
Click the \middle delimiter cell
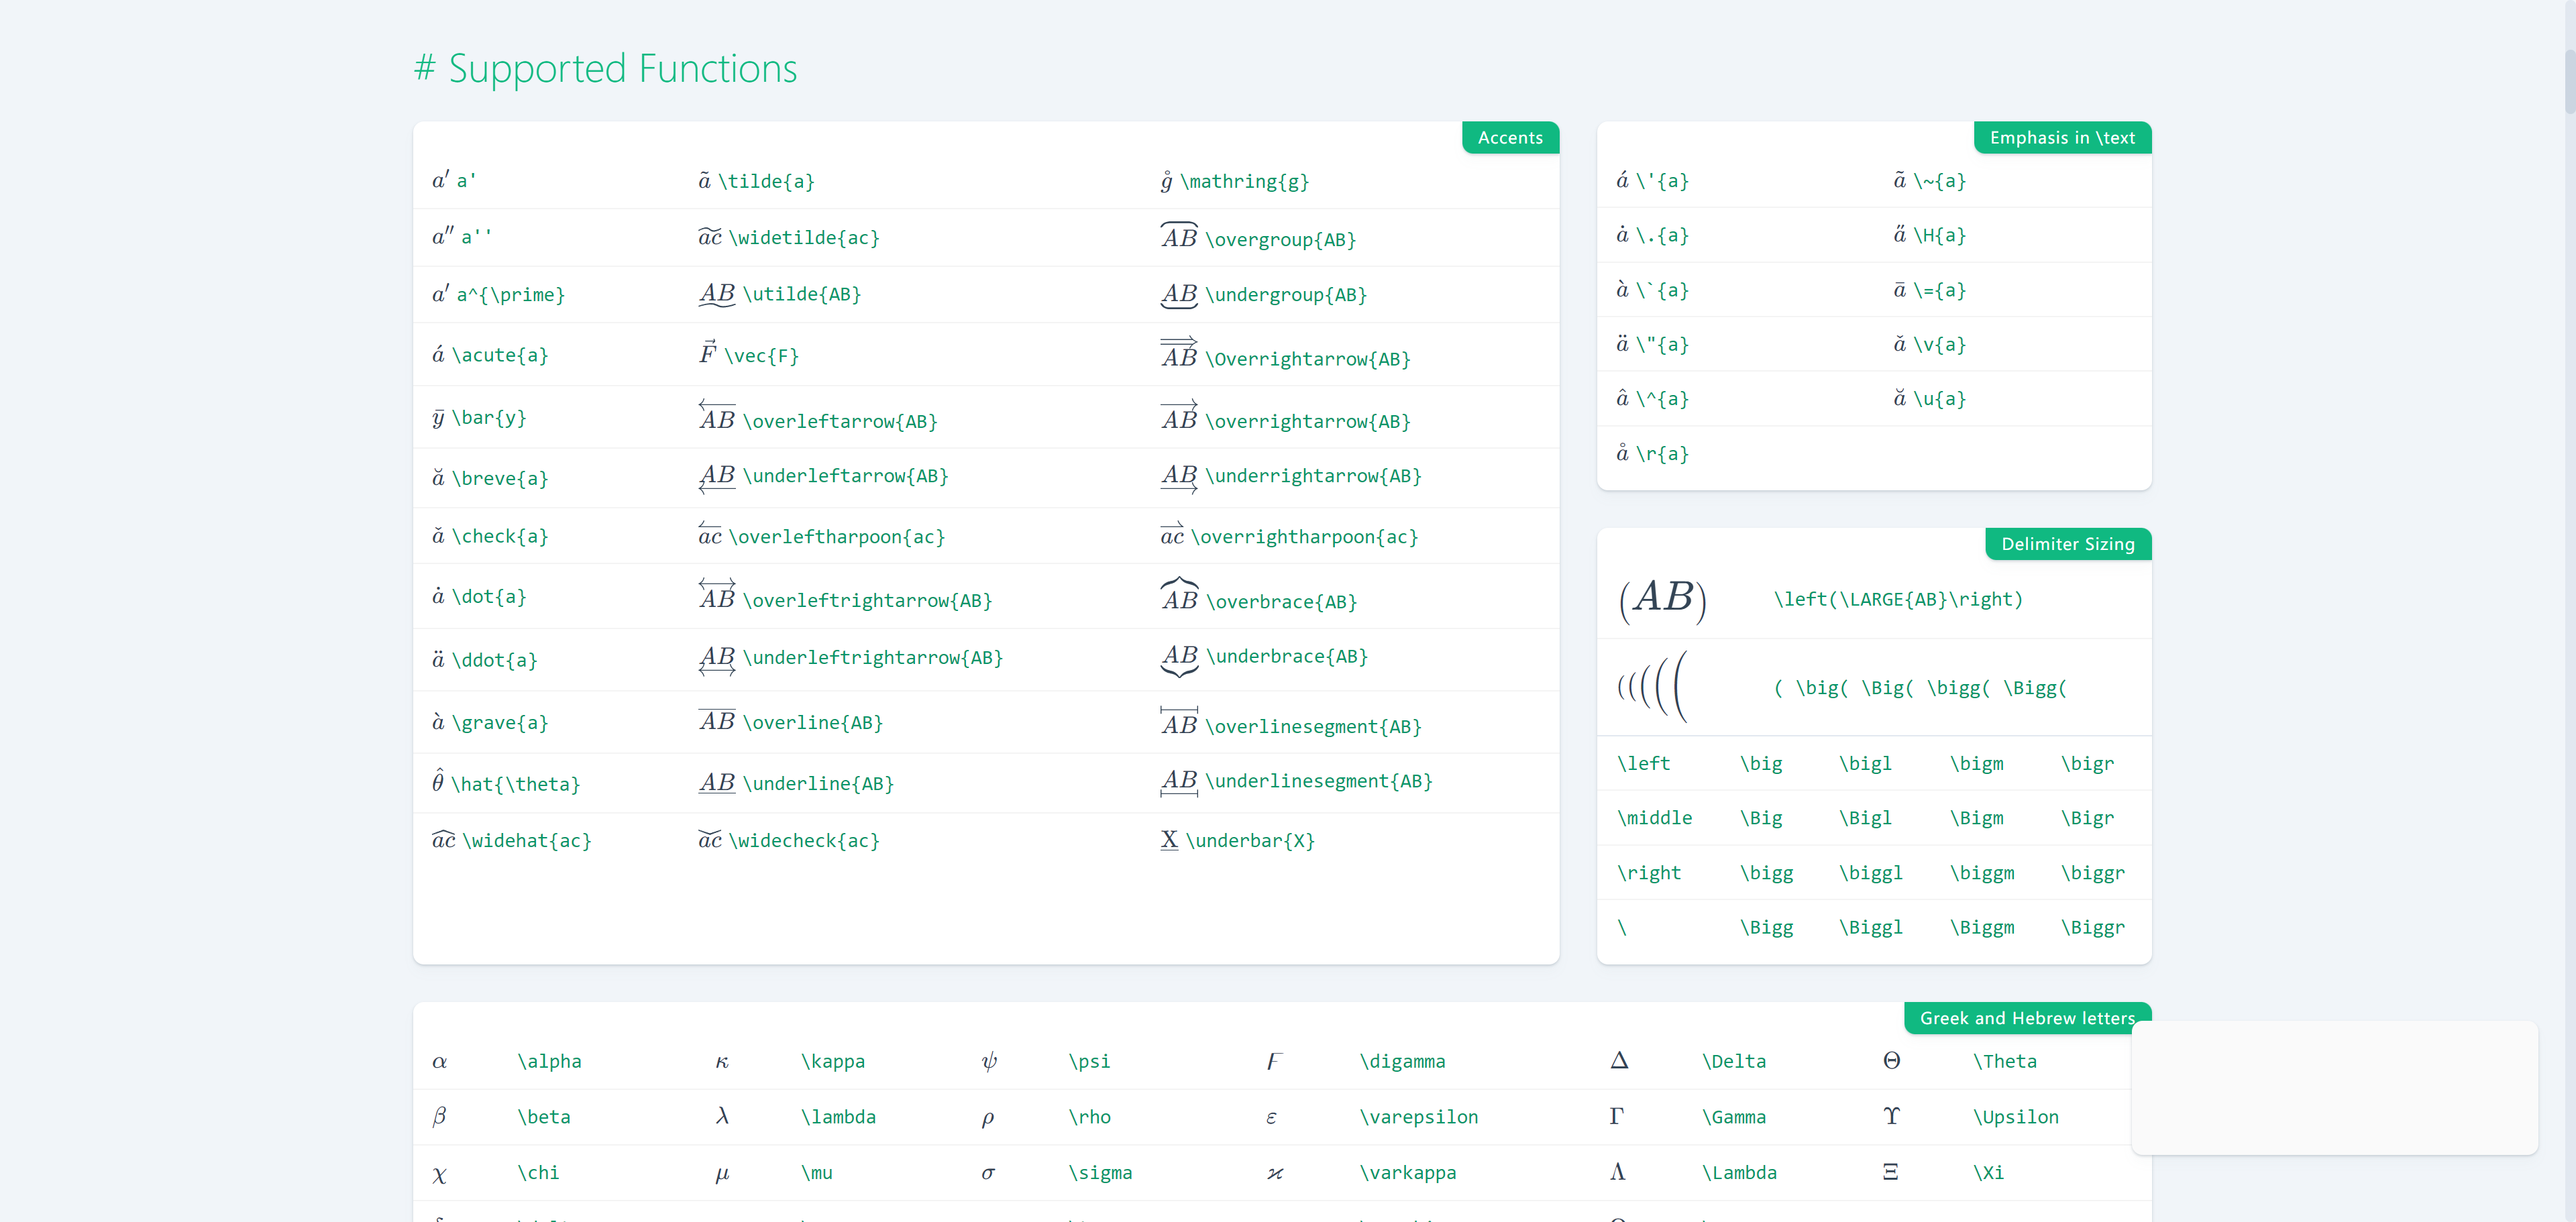1654,818
